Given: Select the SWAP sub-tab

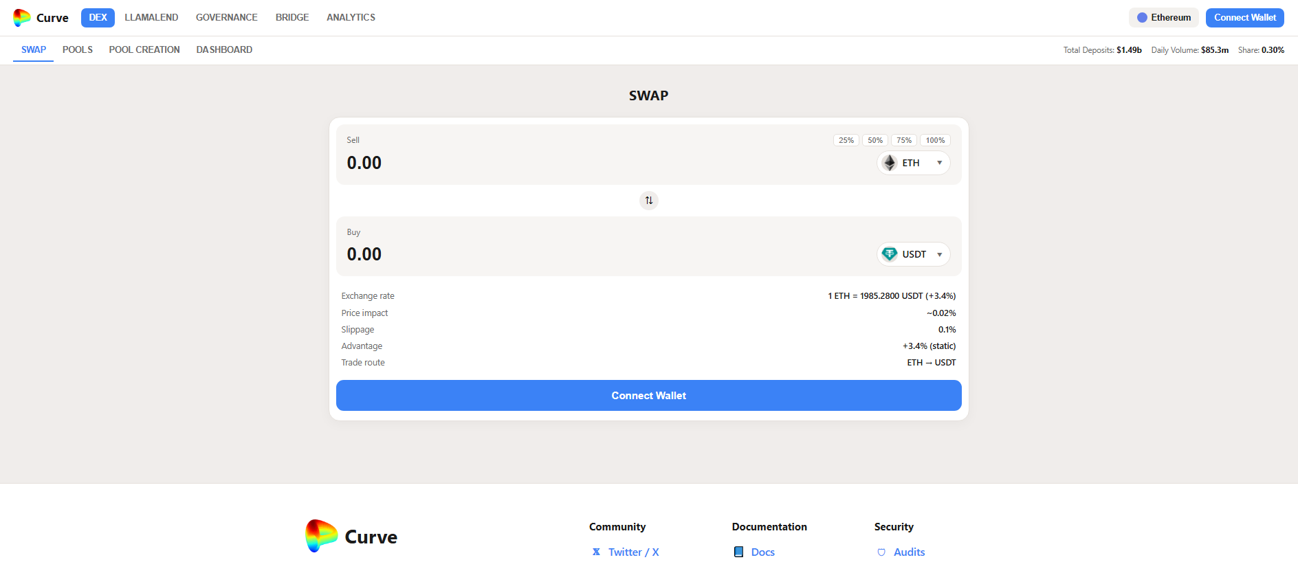Looking at the screenshot, I should click(x=34, y=49).
